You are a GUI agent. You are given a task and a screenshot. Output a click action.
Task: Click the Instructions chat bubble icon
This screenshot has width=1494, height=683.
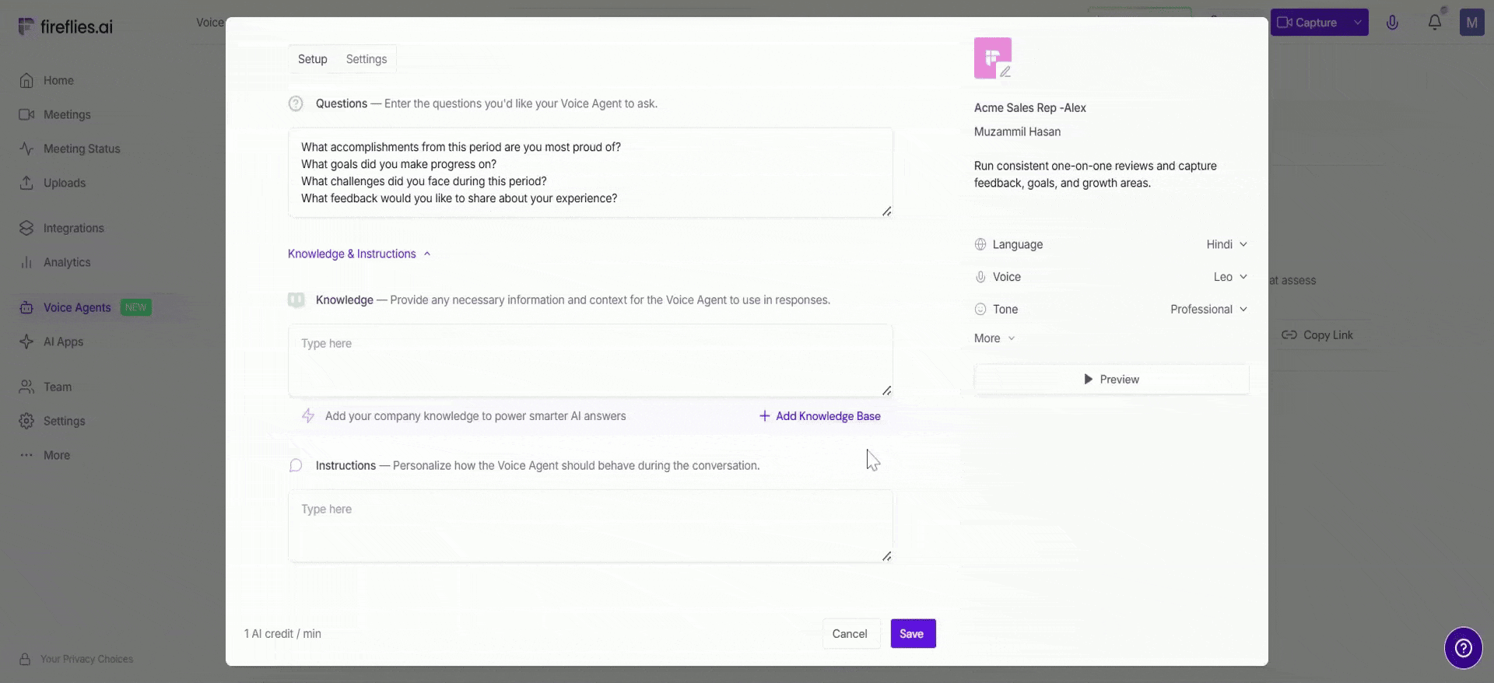tap(296, 465)
